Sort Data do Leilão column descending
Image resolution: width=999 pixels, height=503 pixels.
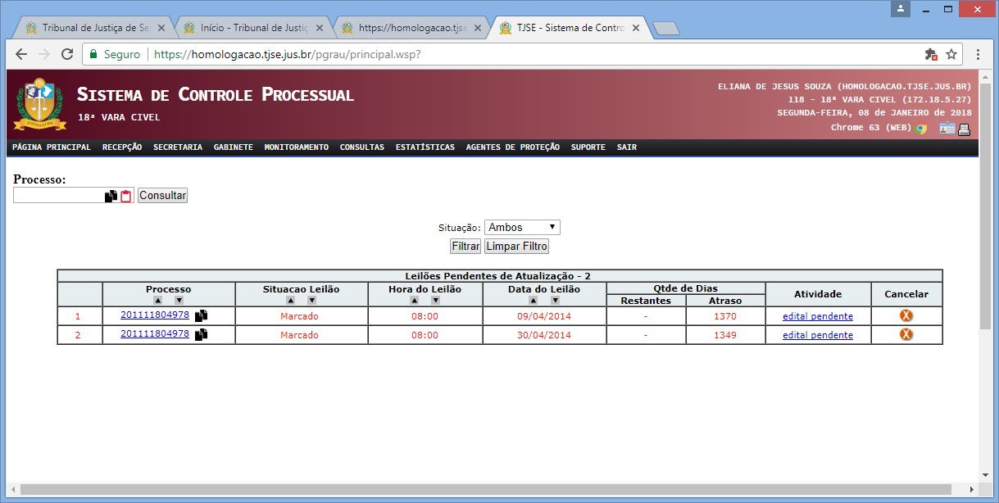(555, 301)
